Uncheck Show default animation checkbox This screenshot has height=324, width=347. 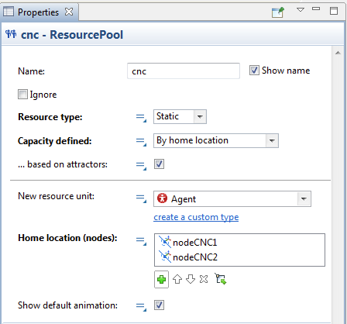tap(159, 305)
